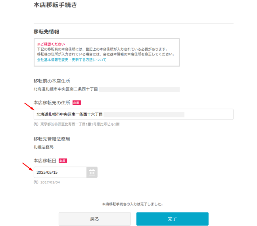The height and width of the screenshot is (226, 257).
Task: Select the old address 北海道札幌市中央区南二条西十丁目 text
Action: (x=66, y=89)
